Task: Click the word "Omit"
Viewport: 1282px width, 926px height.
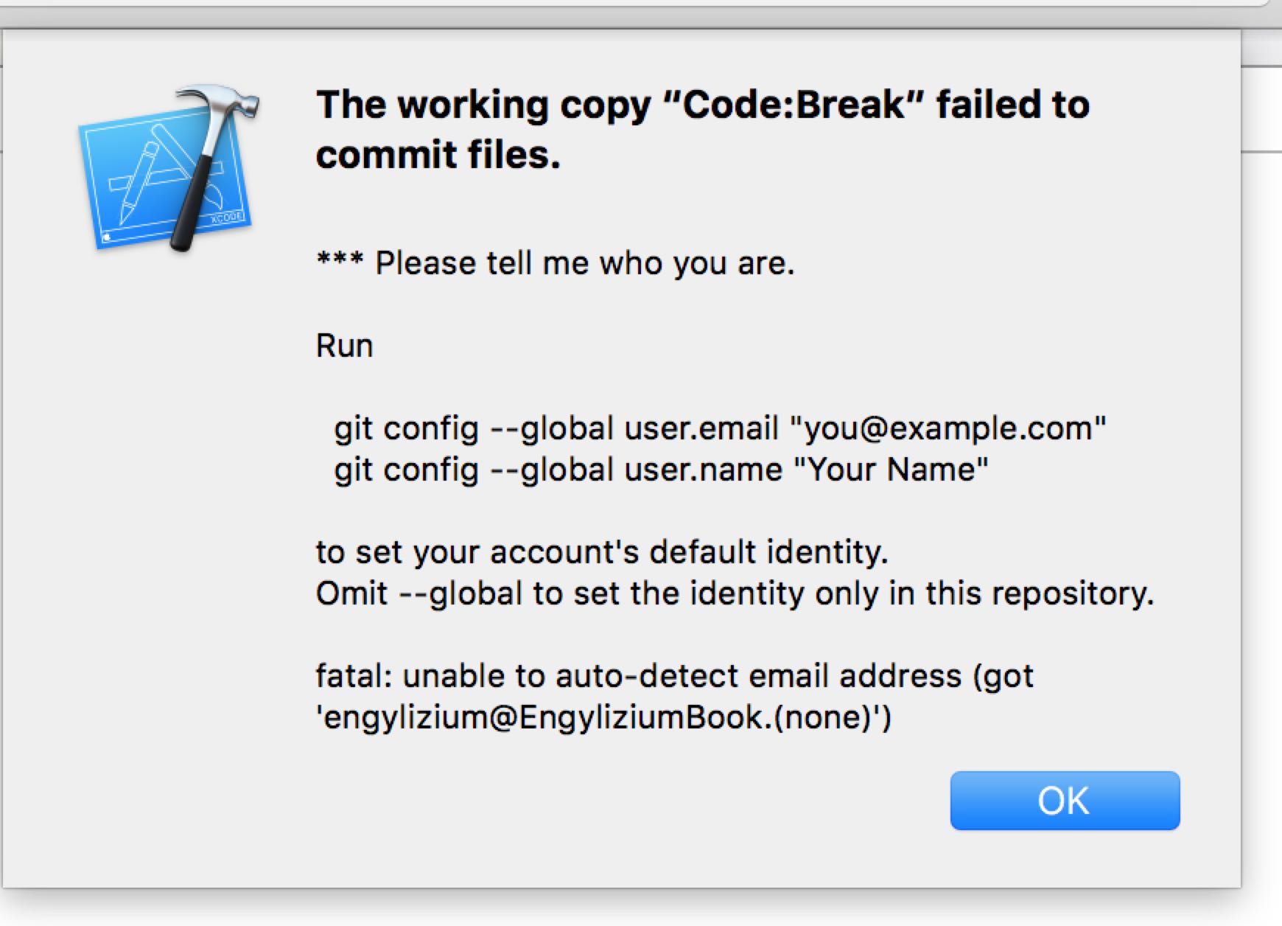Action: [x=351, y=593]
